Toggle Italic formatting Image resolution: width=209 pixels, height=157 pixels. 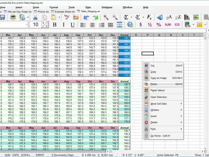(63, 25)
